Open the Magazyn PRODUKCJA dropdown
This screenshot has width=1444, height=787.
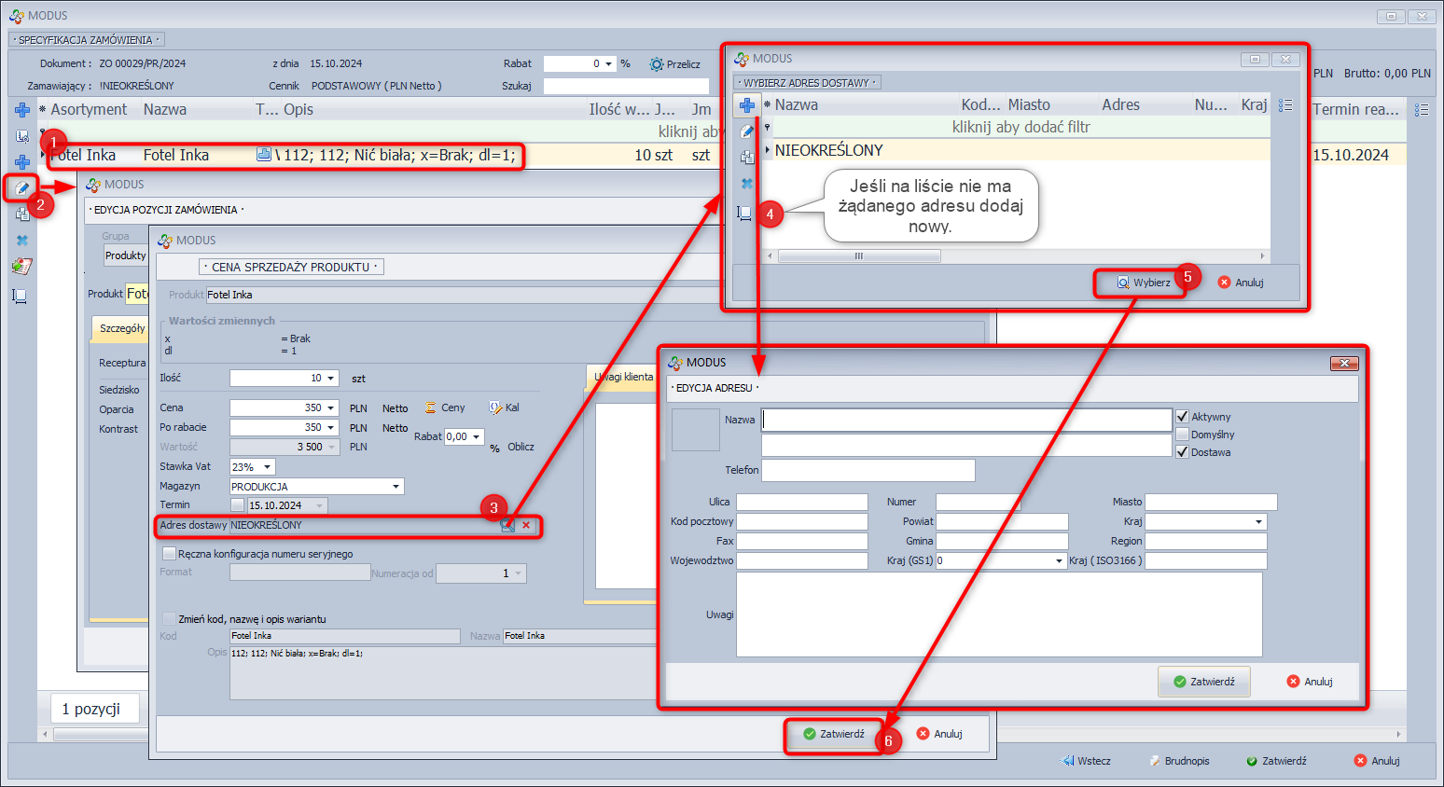396,487
